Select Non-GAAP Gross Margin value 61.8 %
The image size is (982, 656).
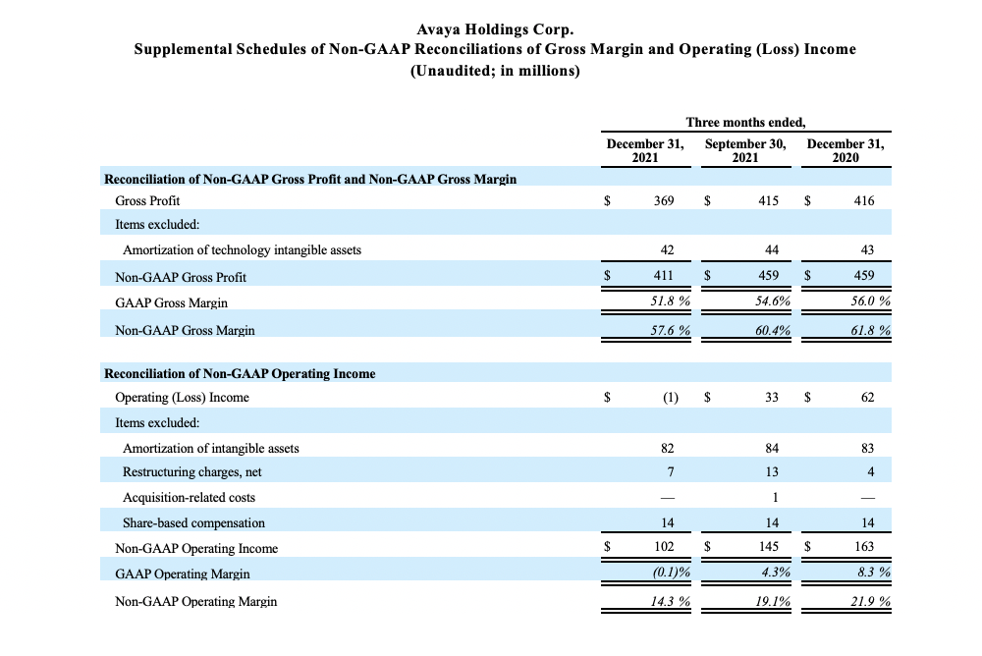870,330
